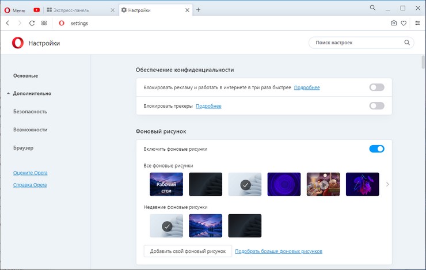
Task: Disable the background wallpapers toggle
Action: click(x=376, y=149)
